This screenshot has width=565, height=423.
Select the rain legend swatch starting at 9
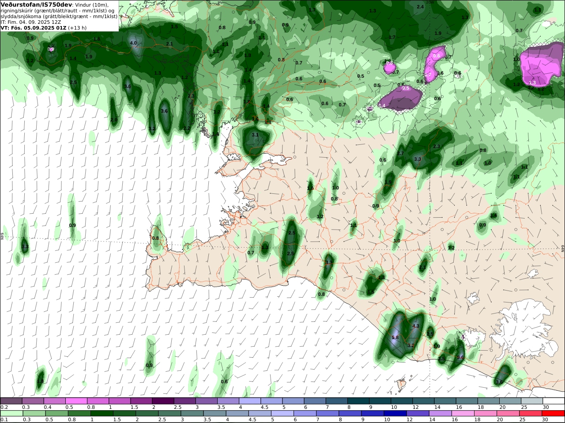(x=373, y=413)
